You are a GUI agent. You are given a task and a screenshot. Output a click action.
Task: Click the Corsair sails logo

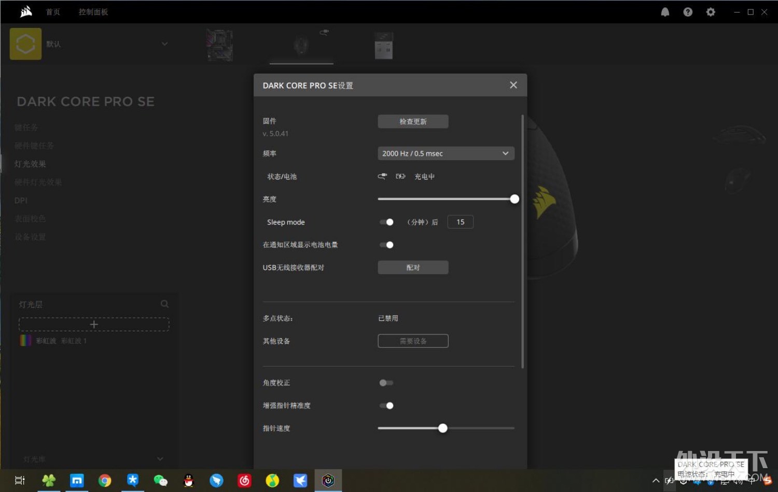point(26,11)
